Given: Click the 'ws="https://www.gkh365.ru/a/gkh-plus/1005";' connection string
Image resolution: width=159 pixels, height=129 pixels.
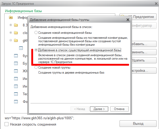Looking at the screenshot, I should point(39,118).
